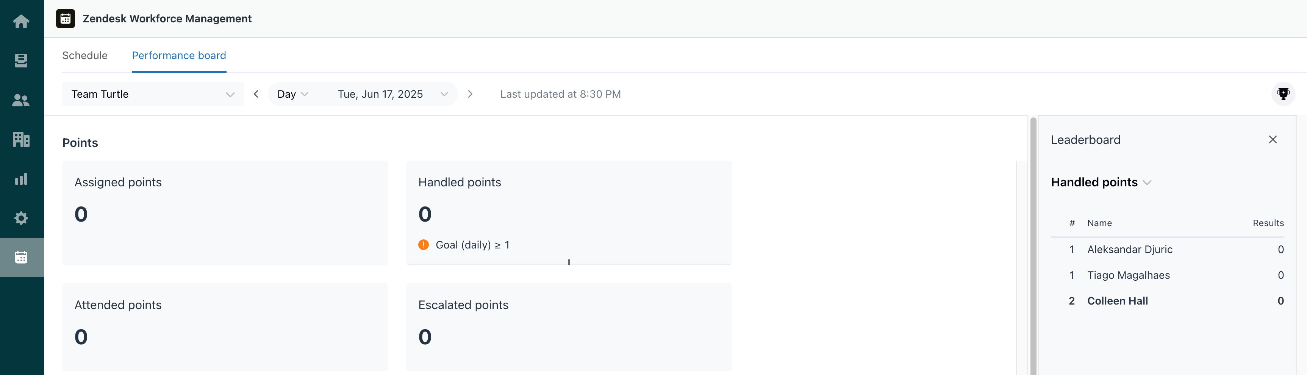Switch to the Schedule tab

(85, 55)
